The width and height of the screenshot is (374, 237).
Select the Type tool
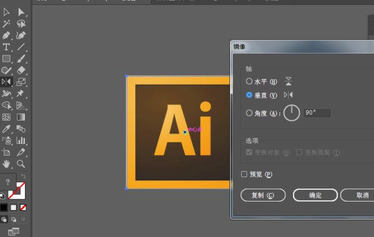6,47
